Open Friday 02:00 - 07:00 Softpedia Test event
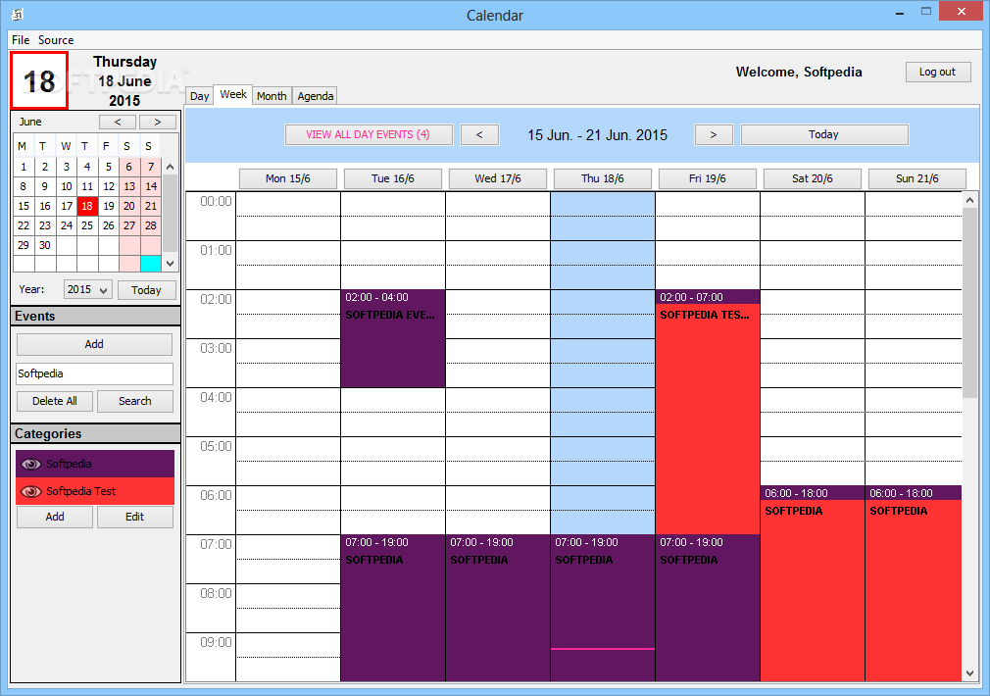Screen dimensions: 990x696 (707, 412)
